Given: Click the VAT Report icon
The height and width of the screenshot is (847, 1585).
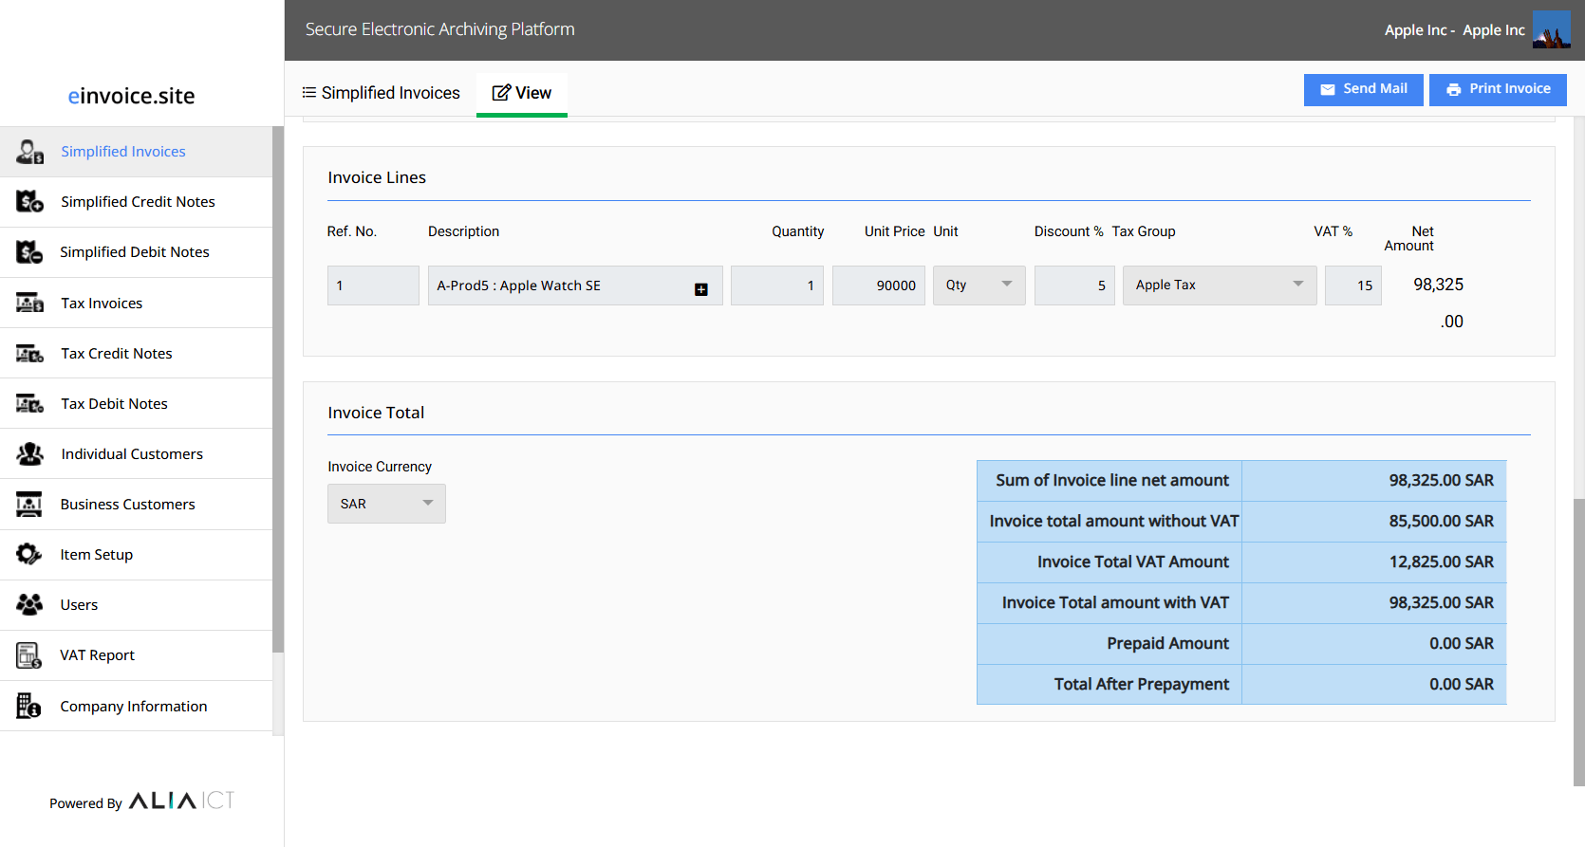Looking at the screenshot, I should [29, 655].
